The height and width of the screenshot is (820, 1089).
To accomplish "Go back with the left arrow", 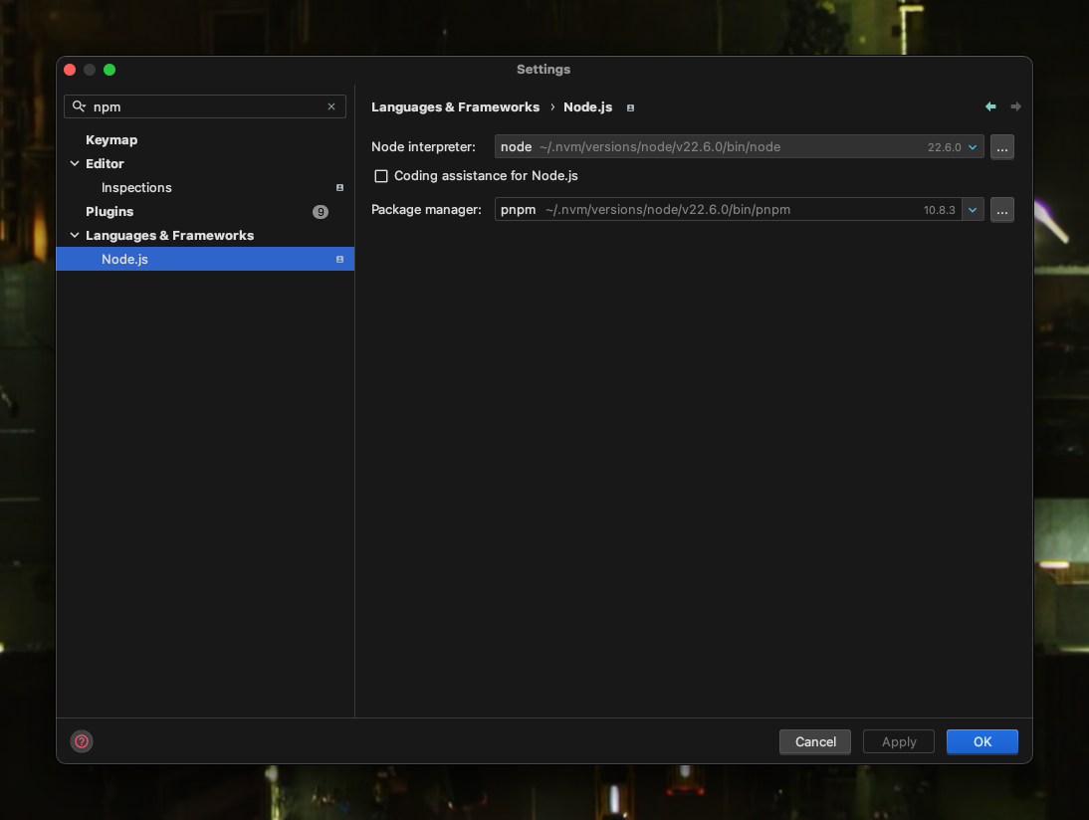I will [990, 106].
